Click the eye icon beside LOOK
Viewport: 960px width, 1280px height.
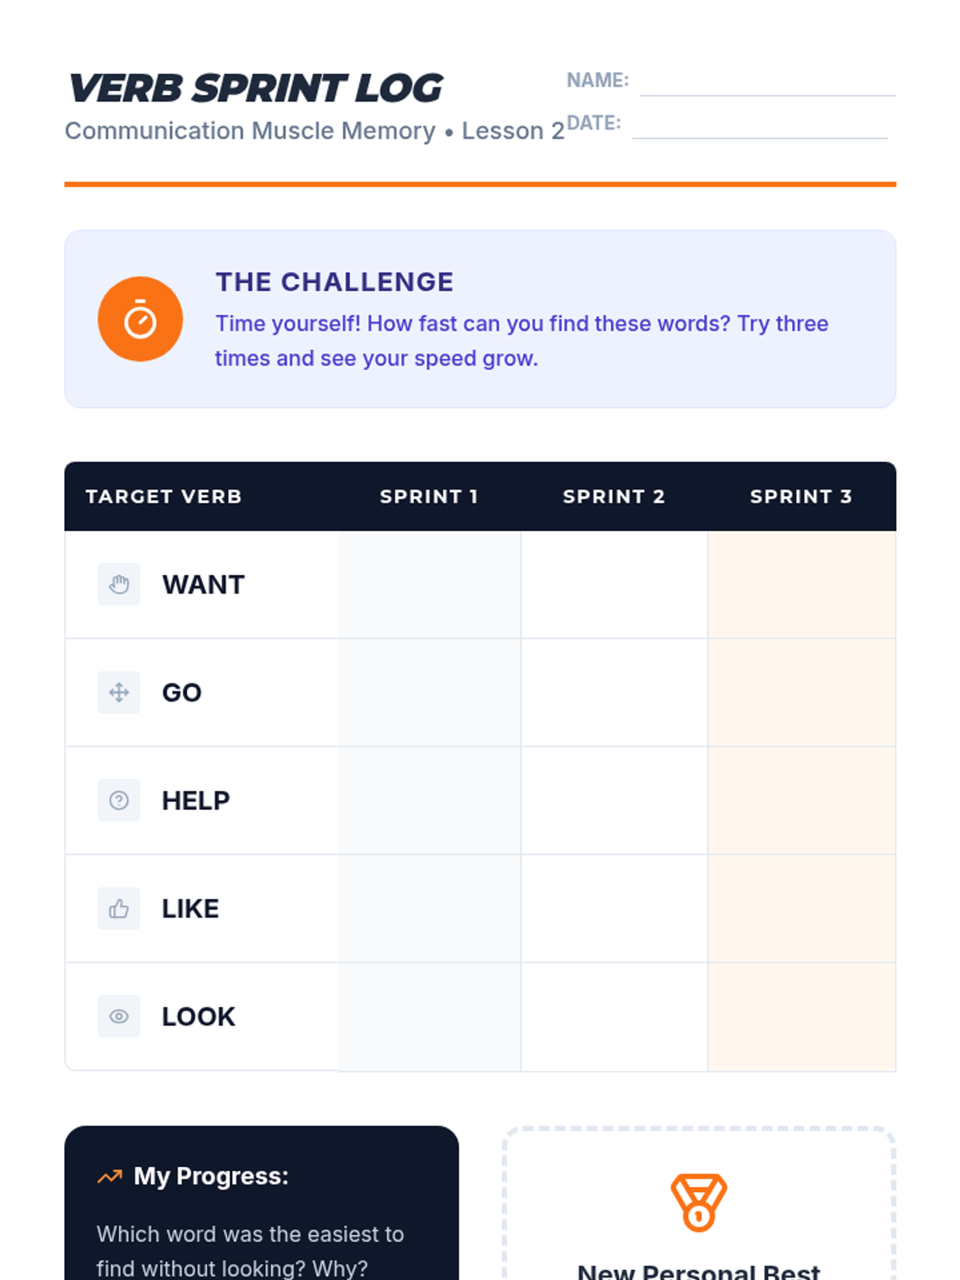tap(118, 1017)
